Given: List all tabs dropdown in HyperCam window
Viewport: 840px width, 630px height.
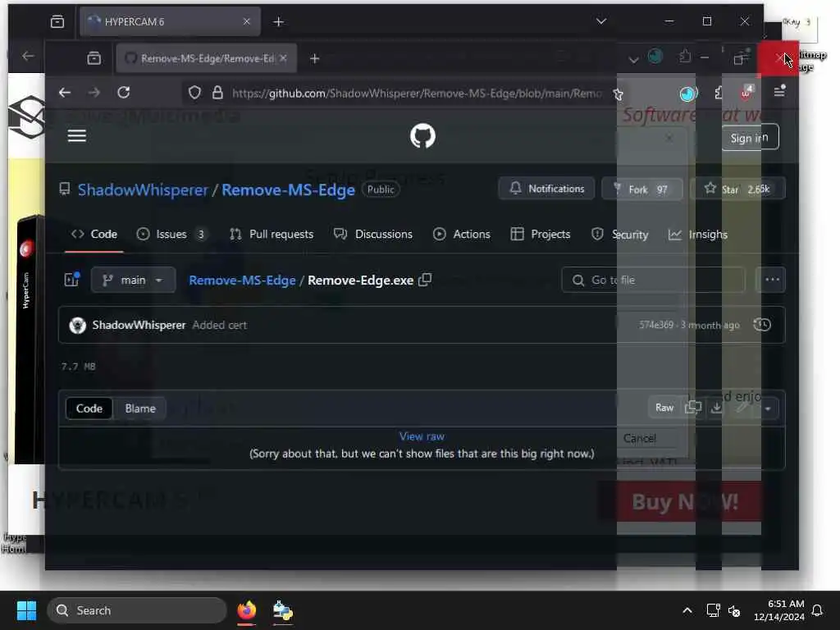Looking at the screenshot, I should click(x=601, y=21).
